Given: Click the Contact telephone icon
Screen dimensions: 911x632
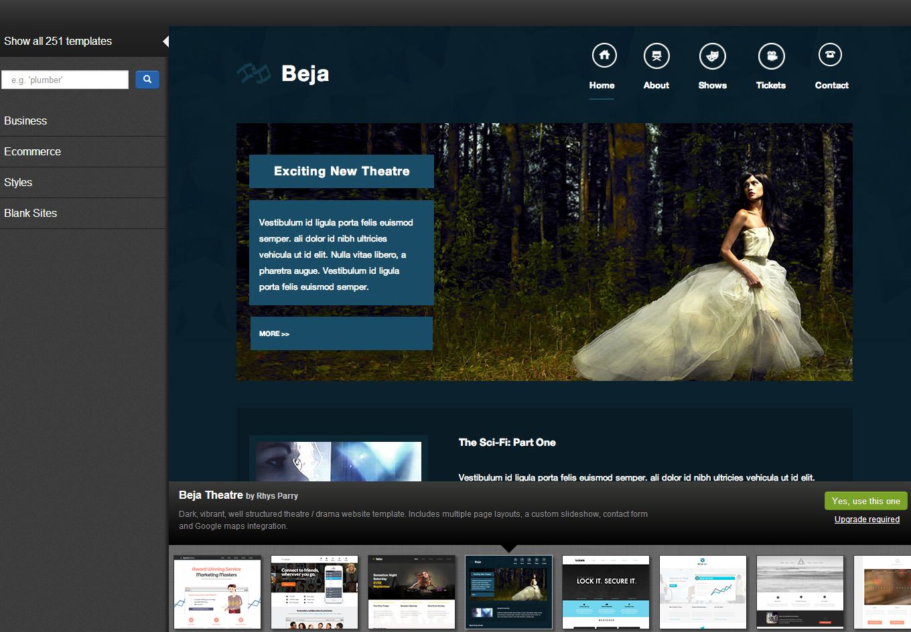Looking at the screenshot, I should (x=830, y=55).
